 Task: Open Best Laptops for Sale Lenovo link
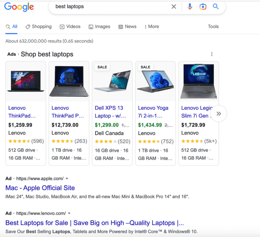coord(95,223)
